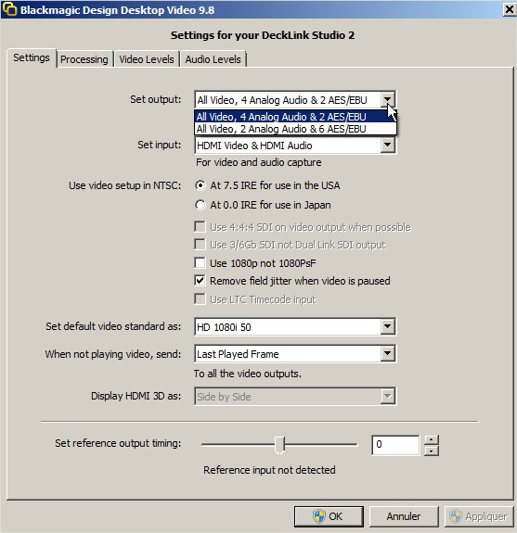
Task: Uncheck Remove field jitter when video is paused
Action: (x=200, y=281)
